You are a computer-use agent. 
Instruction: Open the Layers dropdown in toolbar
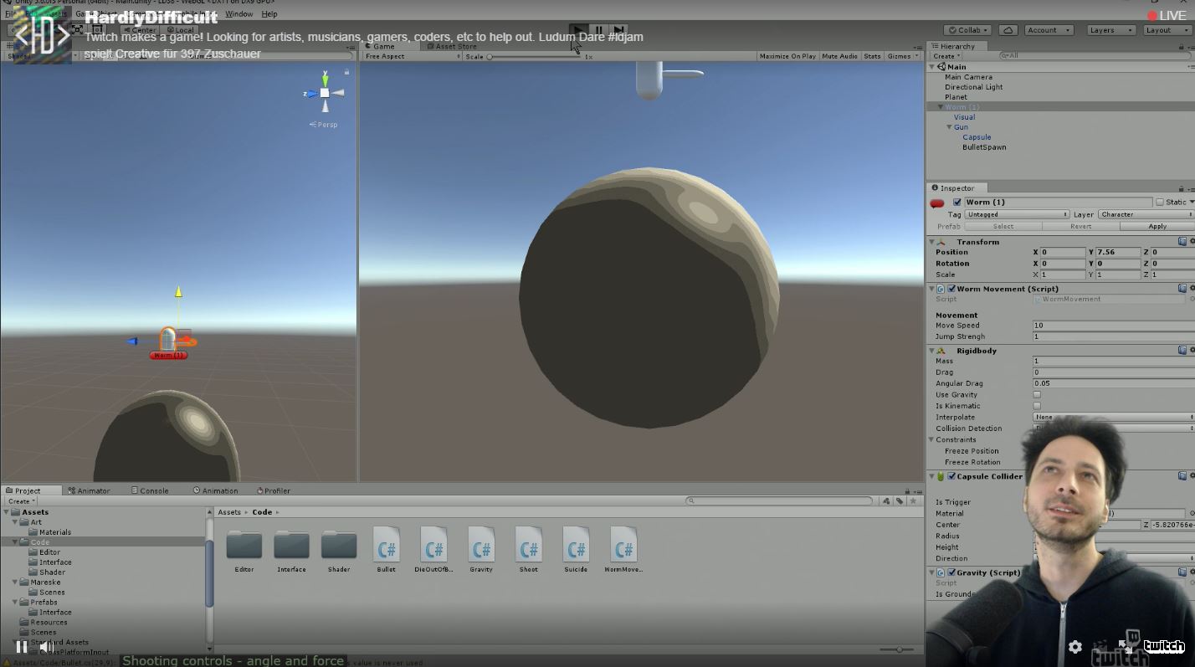(x=1111, y=30)
